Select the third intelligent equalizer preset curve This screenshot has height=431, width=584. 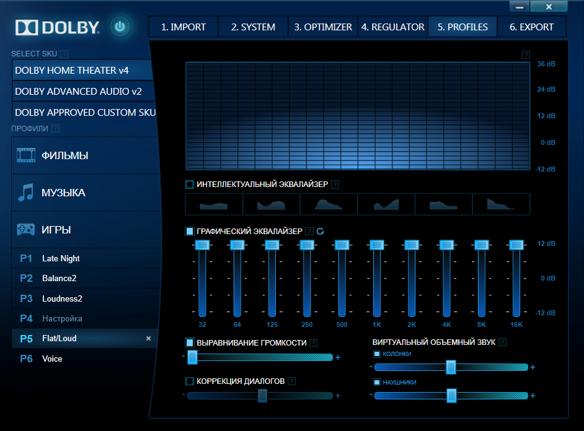click(329, 204)
